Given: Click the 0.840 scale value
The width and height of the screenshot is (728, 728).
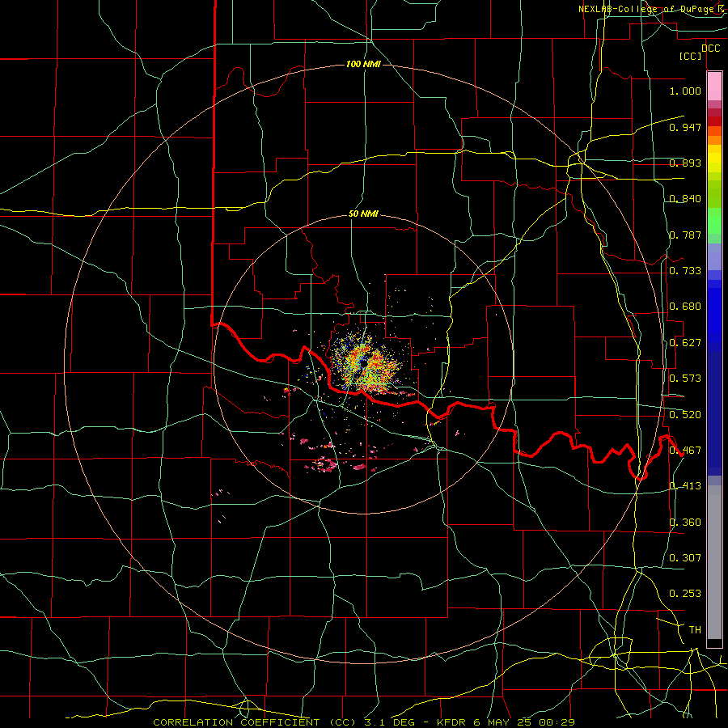Looking at the screenshot, I should click(x=685, y=199).
